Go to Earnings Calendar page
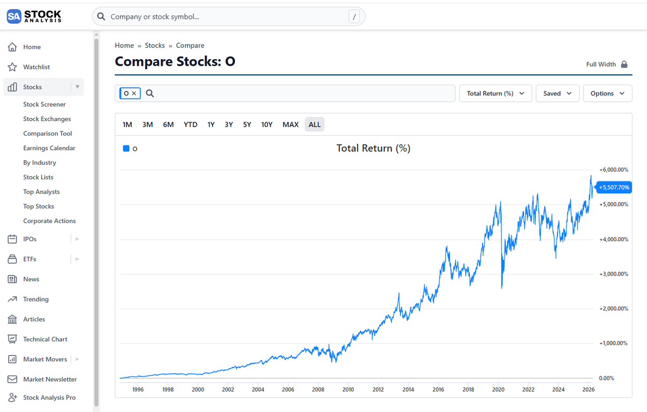The width and height of the screenshot is (647, 412). (49, 148)
